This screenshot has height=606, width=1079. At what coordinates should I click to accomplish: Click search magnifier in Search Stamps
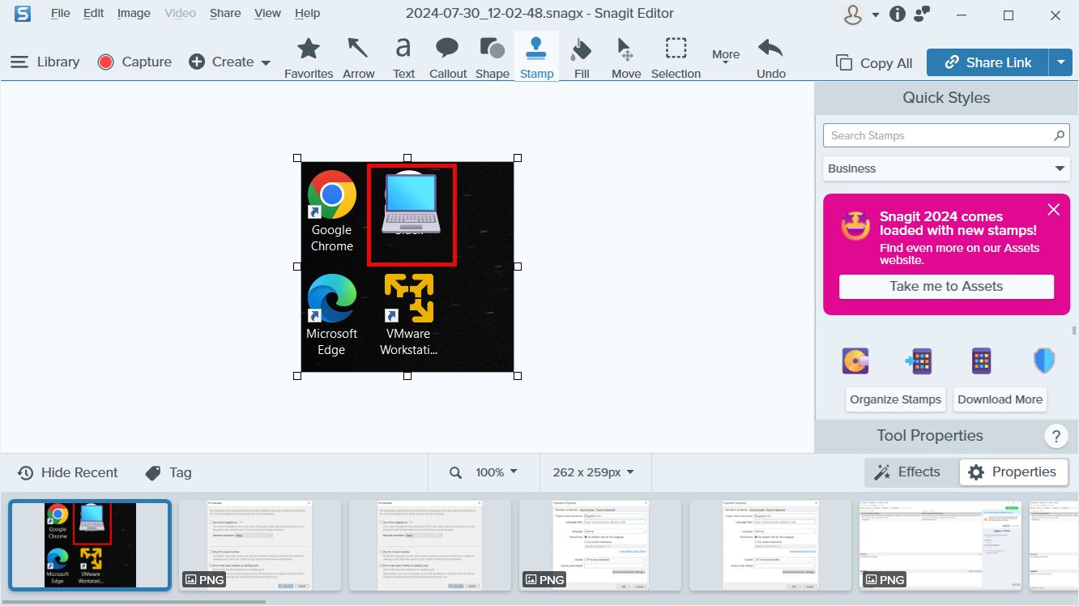point(1059,135)
